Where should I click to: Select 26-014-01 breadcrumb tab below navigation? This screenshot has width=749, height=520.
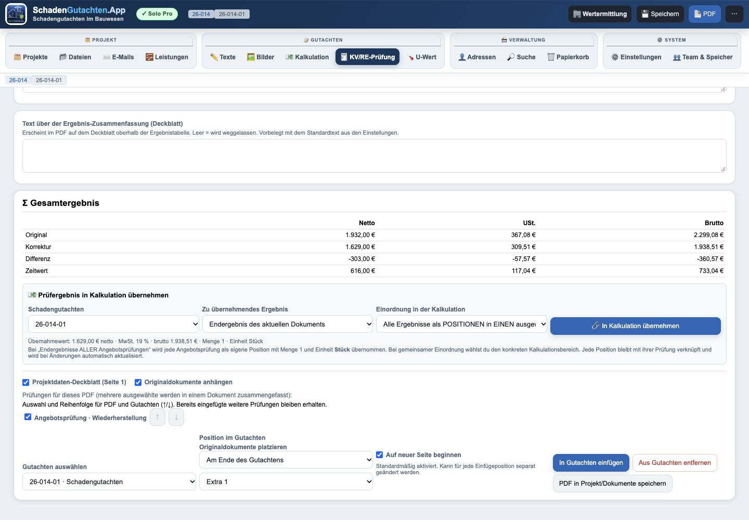coord(49,80)
